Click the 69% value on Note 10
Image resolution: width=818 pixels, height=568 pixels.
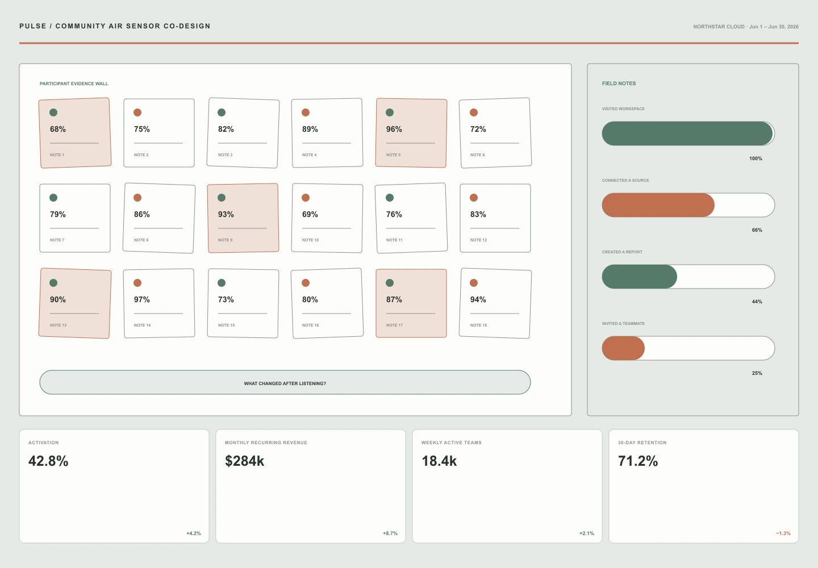310,215
